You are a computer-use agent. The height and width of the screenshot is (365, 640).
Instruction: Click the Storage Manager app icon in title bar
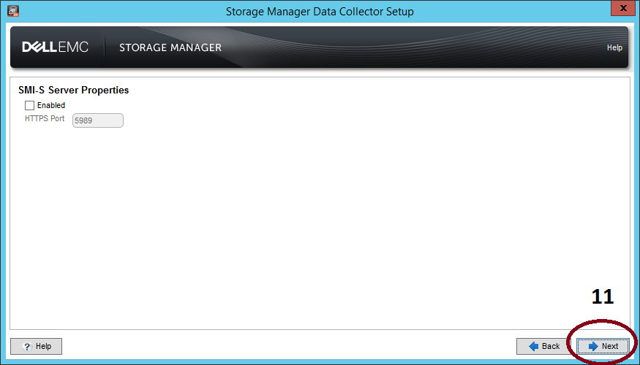(12, 11)
